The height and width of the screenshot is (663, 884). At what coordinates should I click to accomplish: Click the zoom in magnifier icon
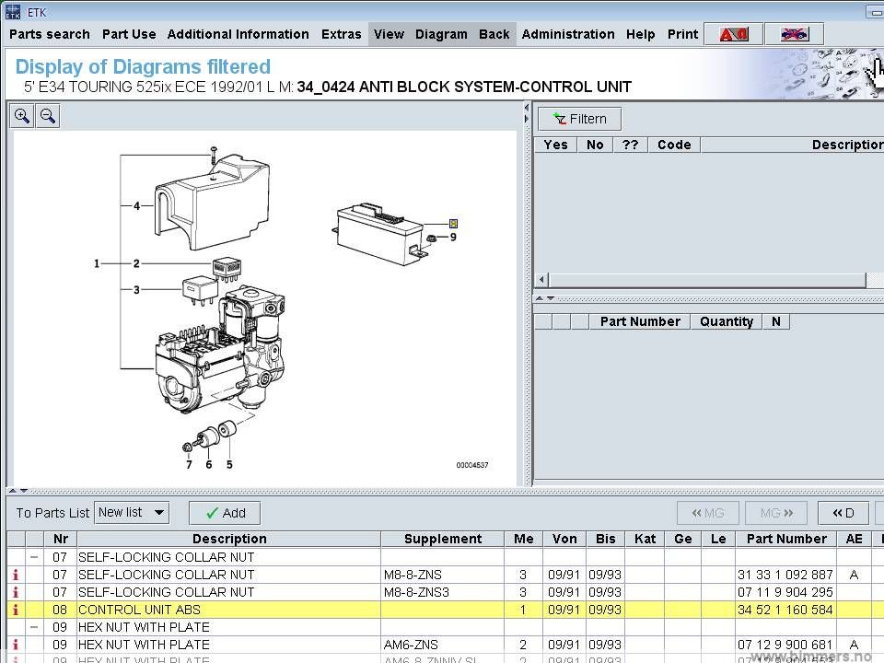pos(22,116)
